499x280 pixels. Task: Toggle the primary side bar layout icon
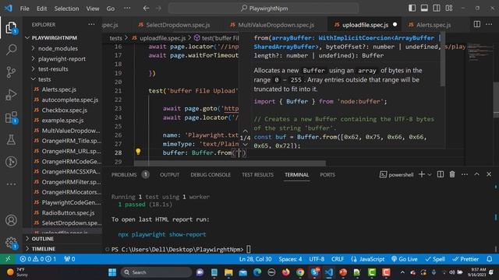tap(412, 9)
